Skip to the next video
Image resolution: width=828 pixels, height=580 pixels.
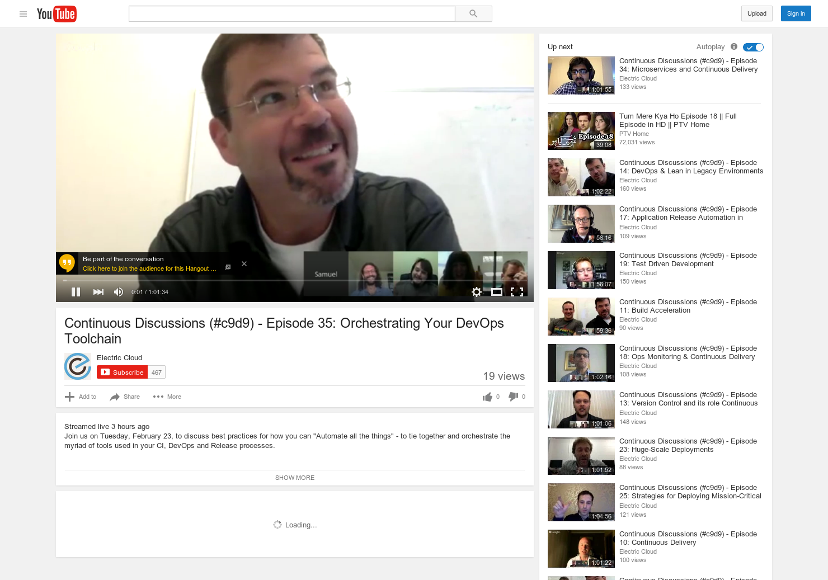98,291
